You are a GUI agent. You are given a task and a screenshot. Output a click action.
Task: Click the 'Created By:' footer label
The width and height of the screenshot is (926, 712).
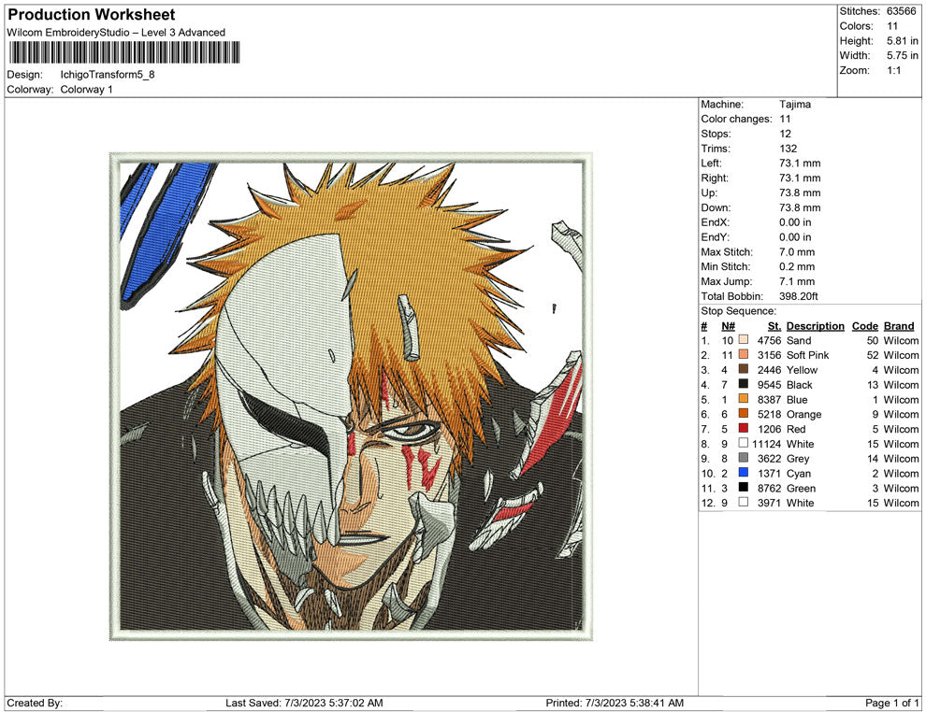(35, 703)
